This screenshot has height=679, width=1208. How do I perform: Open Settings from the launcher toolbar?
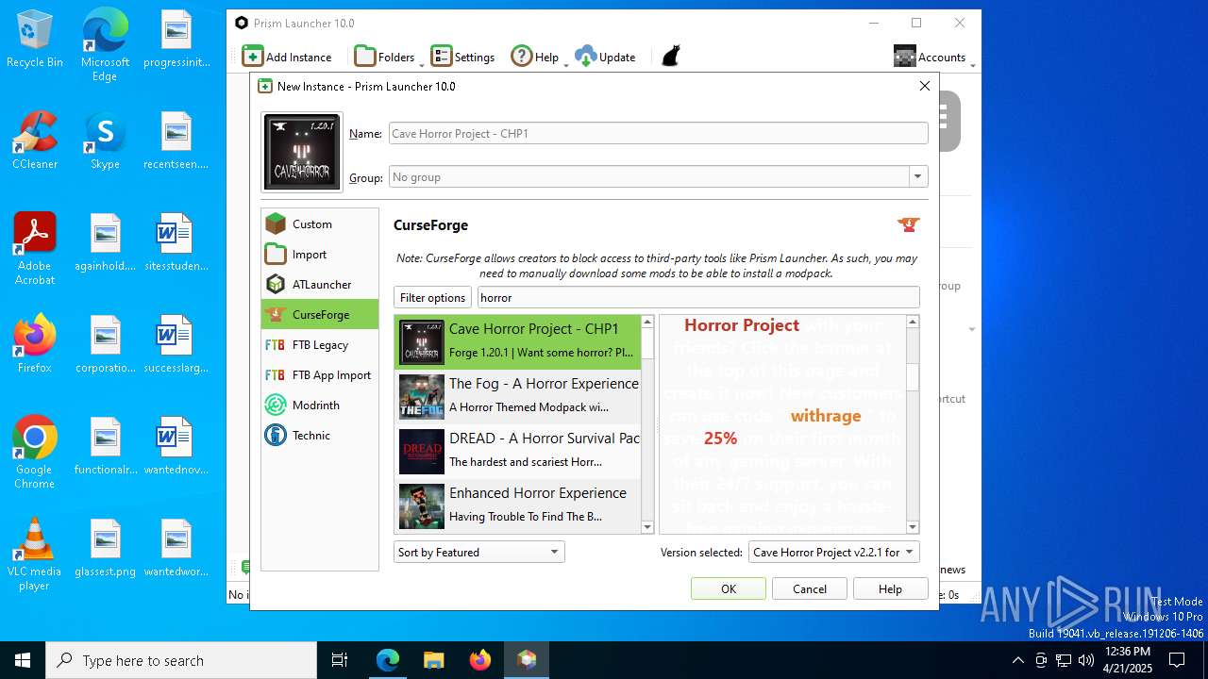(462, 57)
